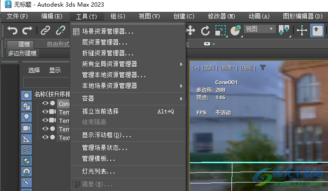Image resolution: width=328 pixels, height=191 pixels.
Task: Open the 显示 menu in scene explorer
Action: [x=55, y=70]
